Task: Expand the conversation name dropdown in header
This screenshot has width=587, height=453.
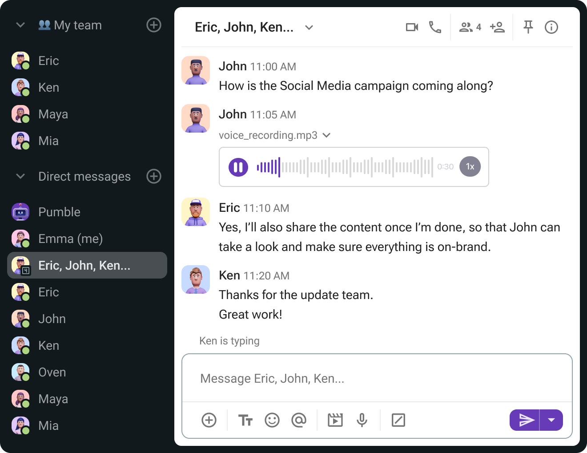Action: tap(309, 28)
